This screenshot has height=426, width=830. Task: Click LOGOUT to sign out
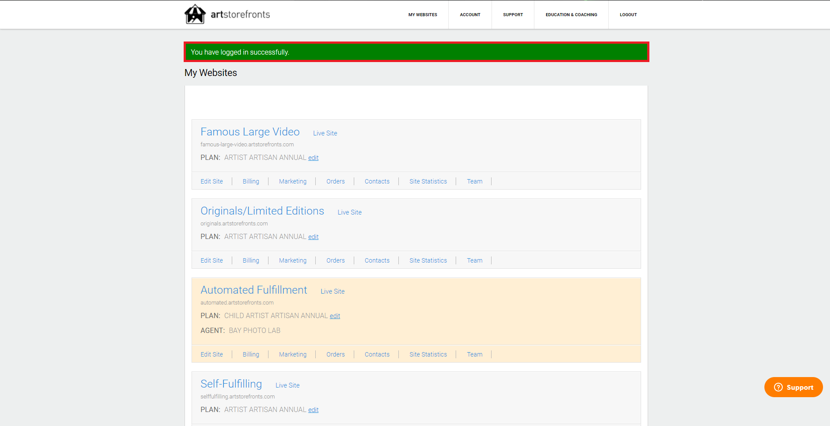point(628,14)
